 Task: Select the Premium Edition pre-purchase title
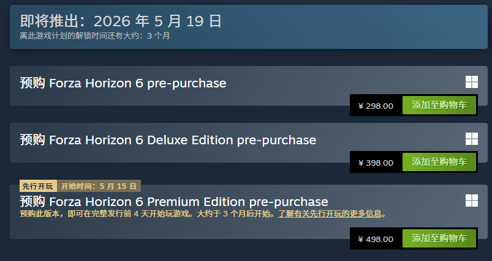tap(173, 202)
